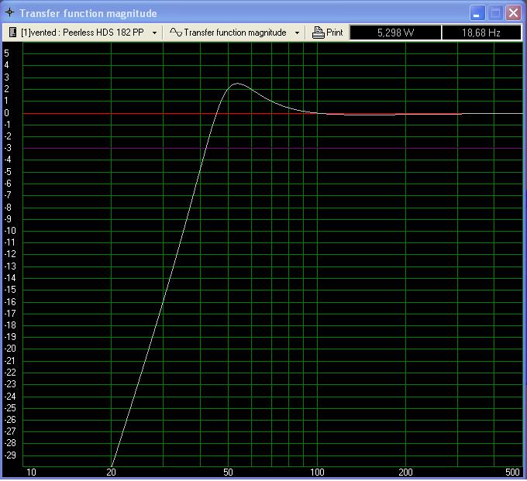Maximize the Transfer function magnitude window
This screenshot has height=481, width=527.
pyautogui.click(x=496, y=12)
